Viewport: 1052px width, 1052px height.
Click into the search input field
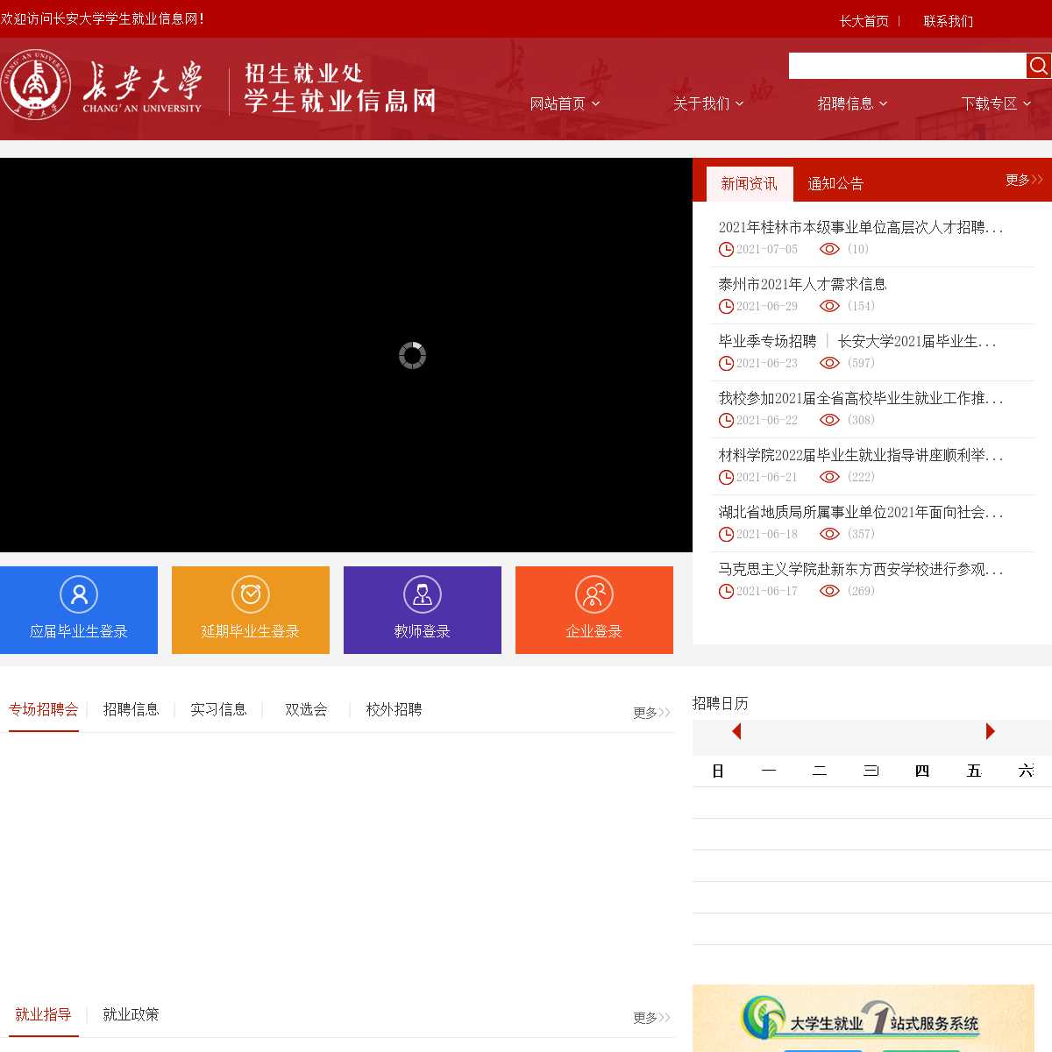click(906, 66)
